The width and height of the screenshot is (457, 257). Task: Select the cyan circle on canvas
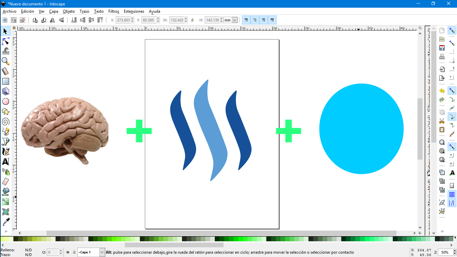coord(361,129)
